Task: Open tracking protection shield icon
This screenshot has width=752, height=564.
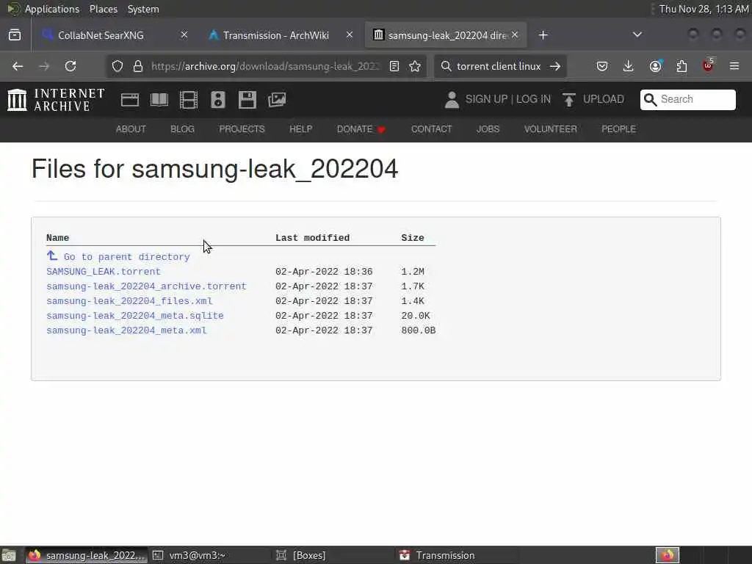Action: tap(117, 66)
